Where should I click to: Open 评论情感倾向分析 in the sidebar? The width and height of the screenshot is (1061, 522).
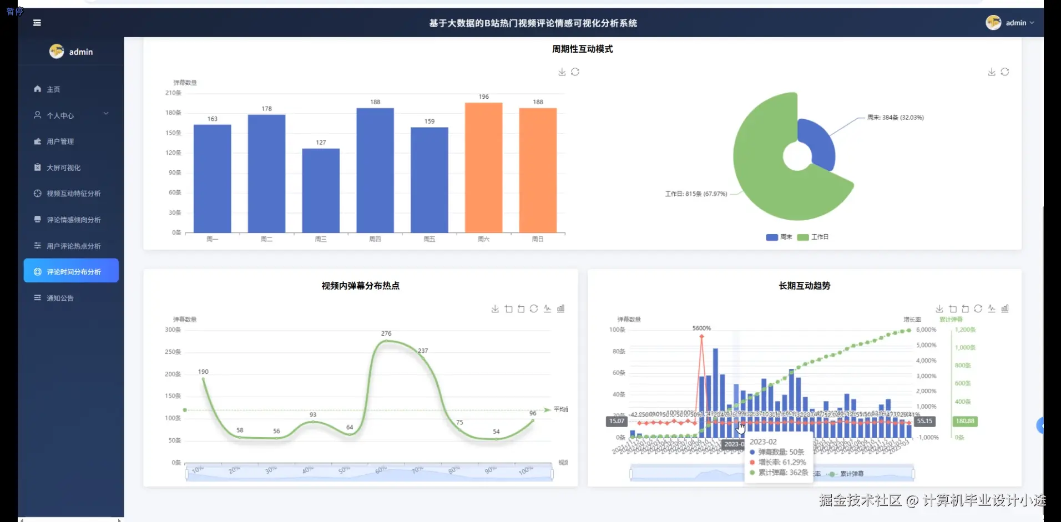(x=71, y=220)
